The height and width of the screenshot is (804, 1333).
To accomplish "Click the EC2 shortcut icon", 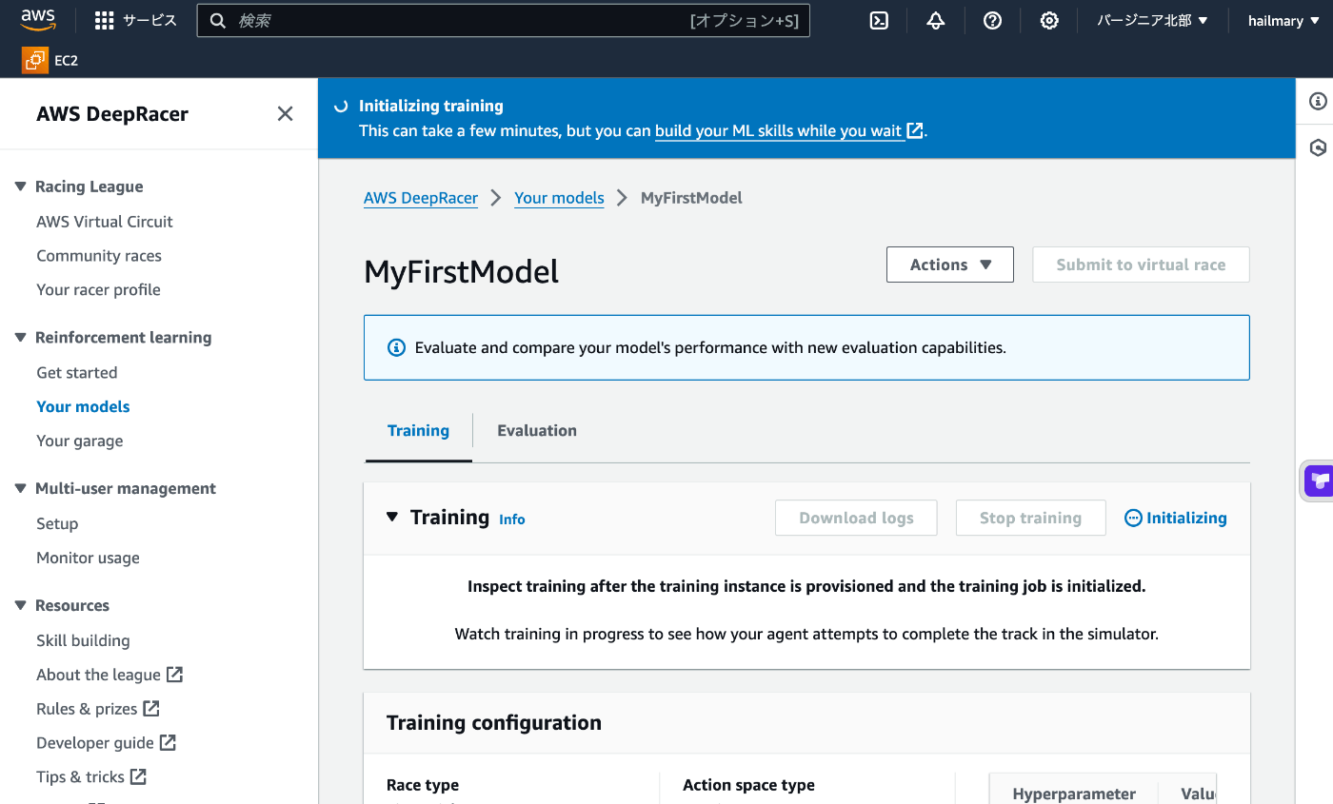I will click(35, 61).
